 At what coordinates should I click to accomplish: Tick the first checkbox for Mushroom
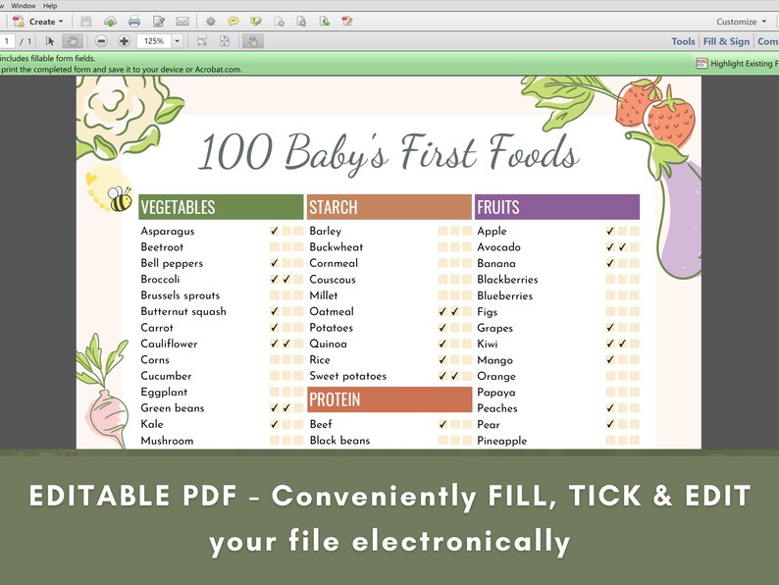pos(275,440)
